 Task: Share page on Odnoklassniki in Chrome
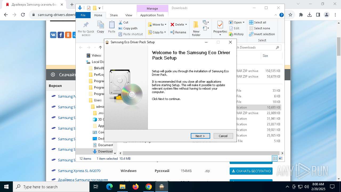pyautogui.click(x=68, y=35)
